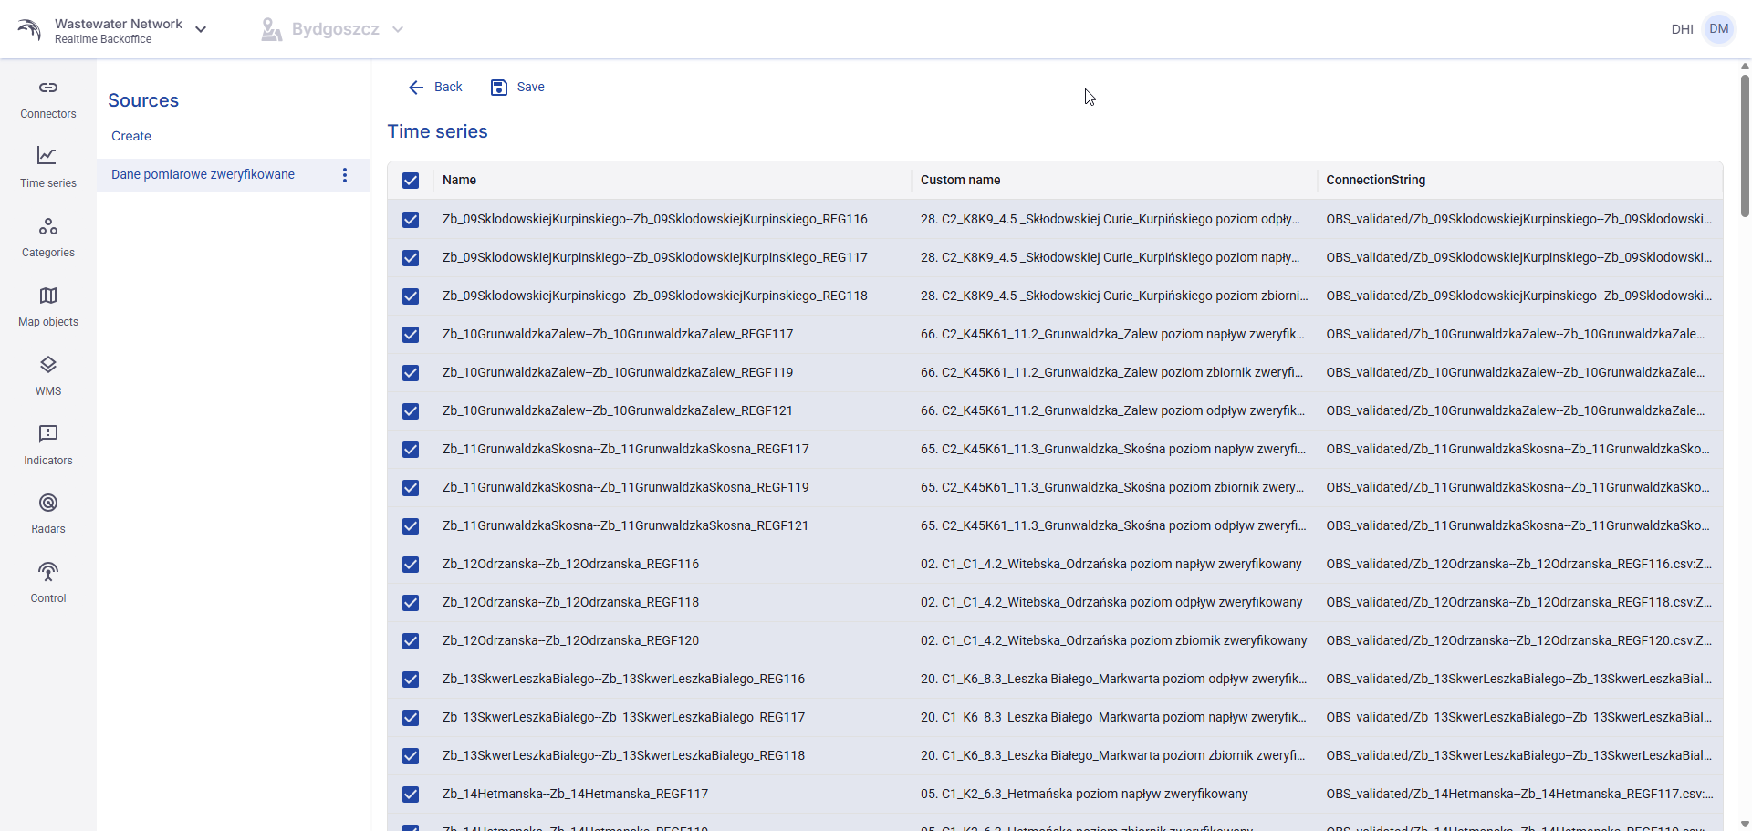Open options menu for Dane pomiarowe zweryfikowane
The width and height of the screenshot is (1752, 831).
(345, 175)
